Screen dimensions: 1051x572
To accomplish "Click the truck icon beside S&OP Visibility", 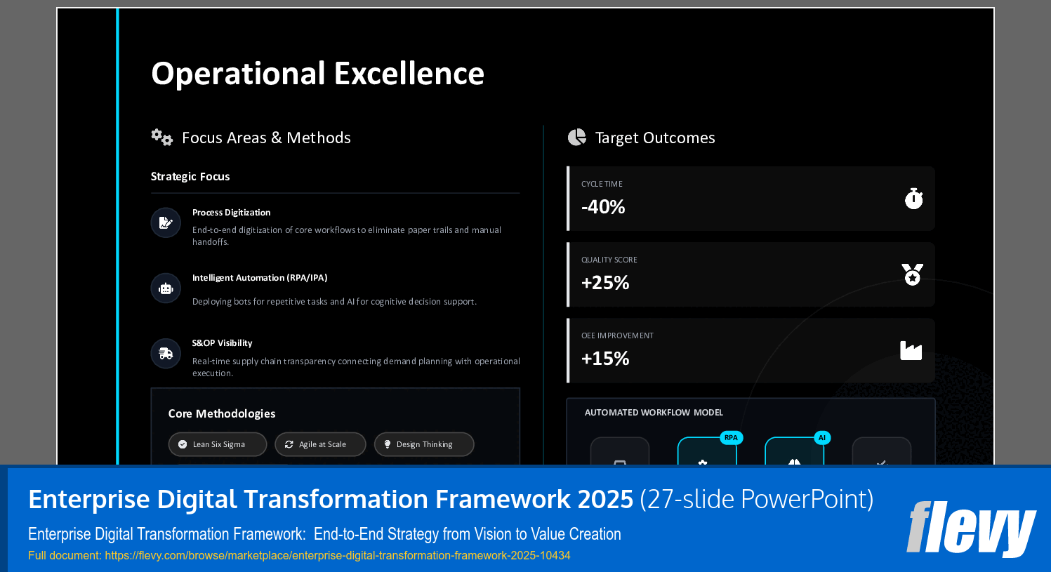I will (166, 353).
